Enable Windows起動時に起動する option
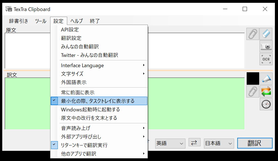The width and height of the screenshot is (278, 161). [x=99, y=109]
